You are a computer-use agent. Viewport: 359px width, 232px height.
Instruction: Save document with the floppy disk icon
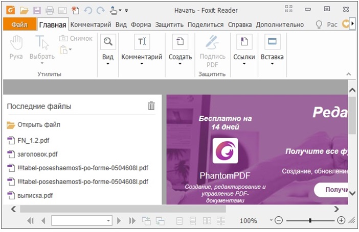tap(37, 10)
